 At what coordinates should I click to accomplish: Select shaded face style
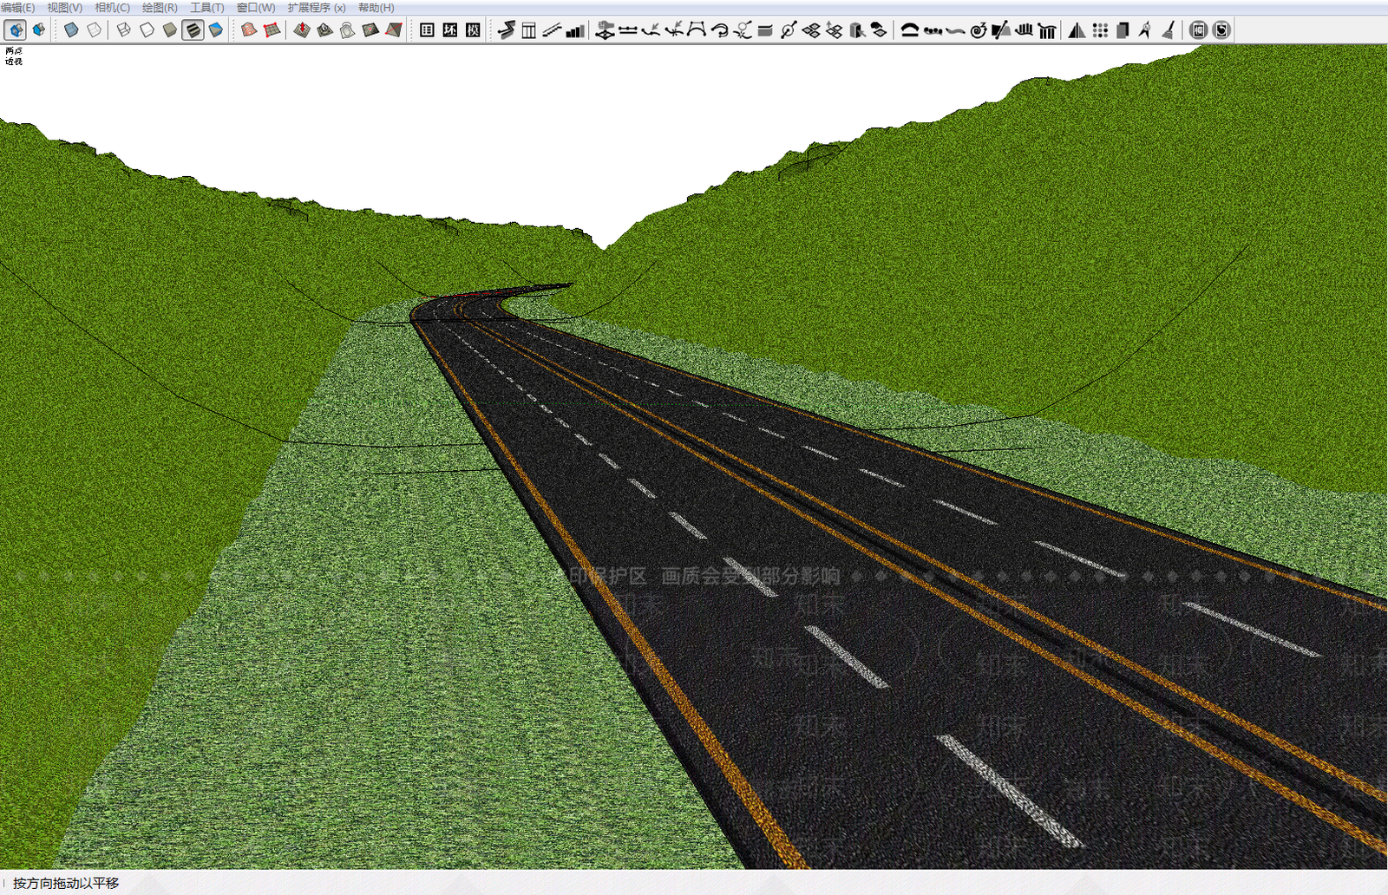[170, 30]
